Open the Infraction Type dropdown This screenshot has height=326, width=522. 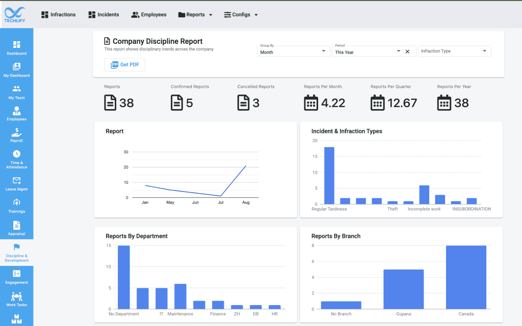pyautogui.click(x=454, y=51)
